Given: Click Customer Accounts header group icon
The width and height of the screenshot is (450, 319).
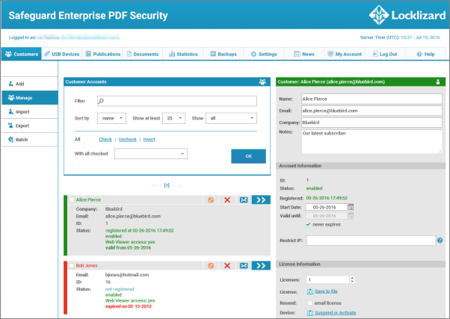Looking at the screenshot, I should pyautogui.click(x=262, y=81).
